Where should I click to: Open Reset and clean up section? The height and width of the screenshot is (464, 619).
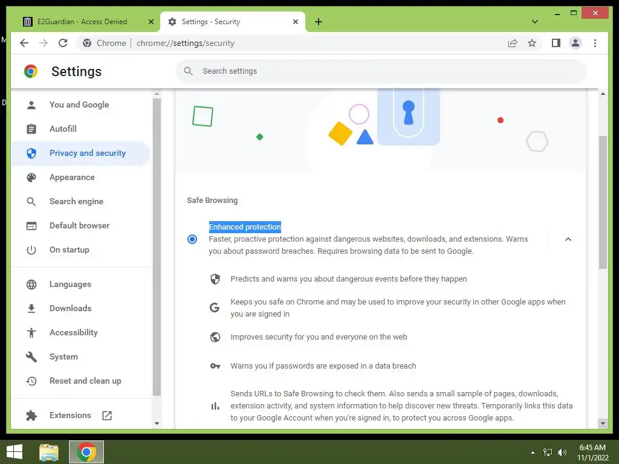pyautogui.click(x=80, y=381)
